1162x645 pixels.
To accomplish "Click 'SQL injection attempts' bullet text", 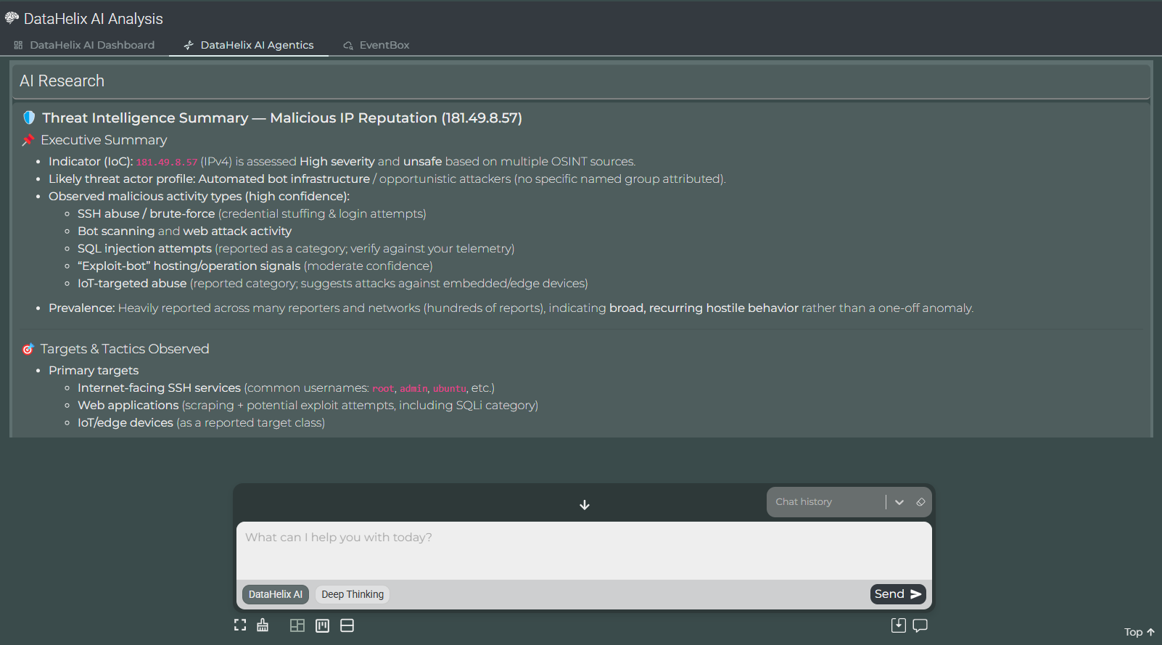I will [x=144, y=249].
